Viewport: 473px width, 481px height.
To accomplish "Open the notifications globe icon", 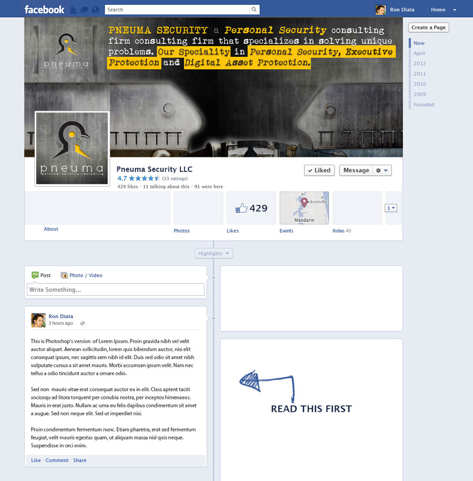I will pyautogui.click(x=96, y=10).
